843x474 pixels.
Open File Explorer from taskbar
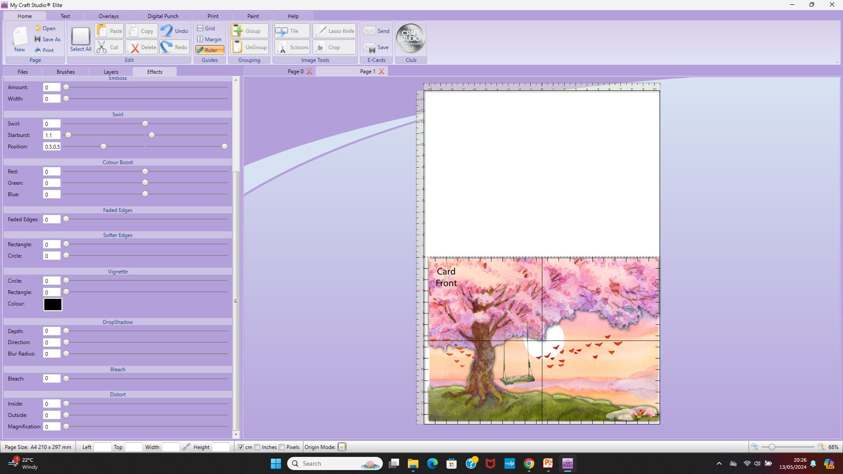(413, 463)
